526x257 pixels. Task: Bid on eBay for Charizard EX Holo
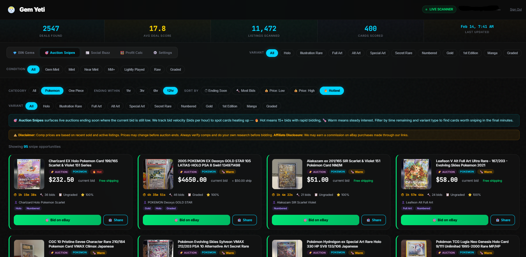[x=57, y=220]
